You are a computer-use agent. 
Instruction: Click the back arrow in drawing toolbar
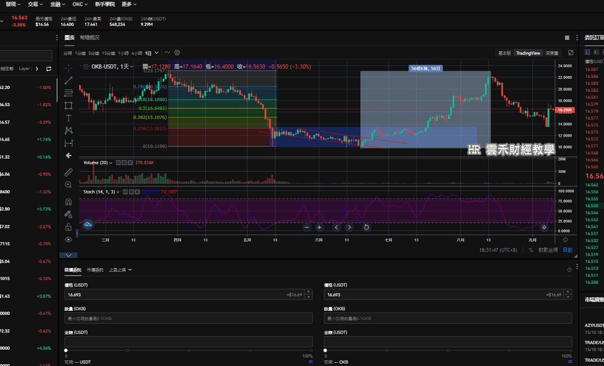pos(68,156)
